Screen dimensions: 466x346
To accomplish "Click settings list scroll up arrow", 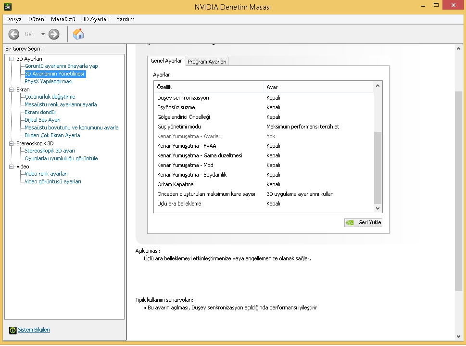I will pos(378,86).
